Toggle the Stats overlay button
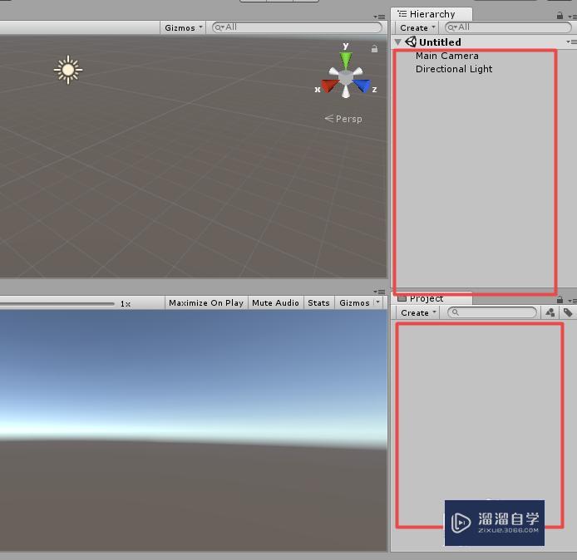577x560 pixels. pyautogui.click(x=318, y=303)
